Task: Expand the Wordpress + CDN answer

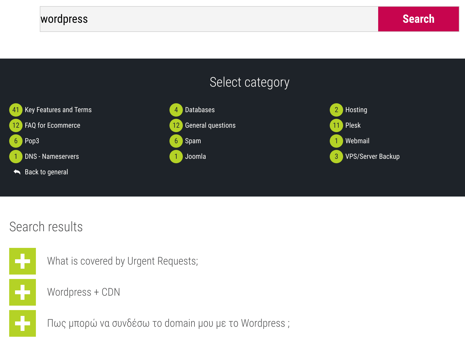Action: coord(23,292)
